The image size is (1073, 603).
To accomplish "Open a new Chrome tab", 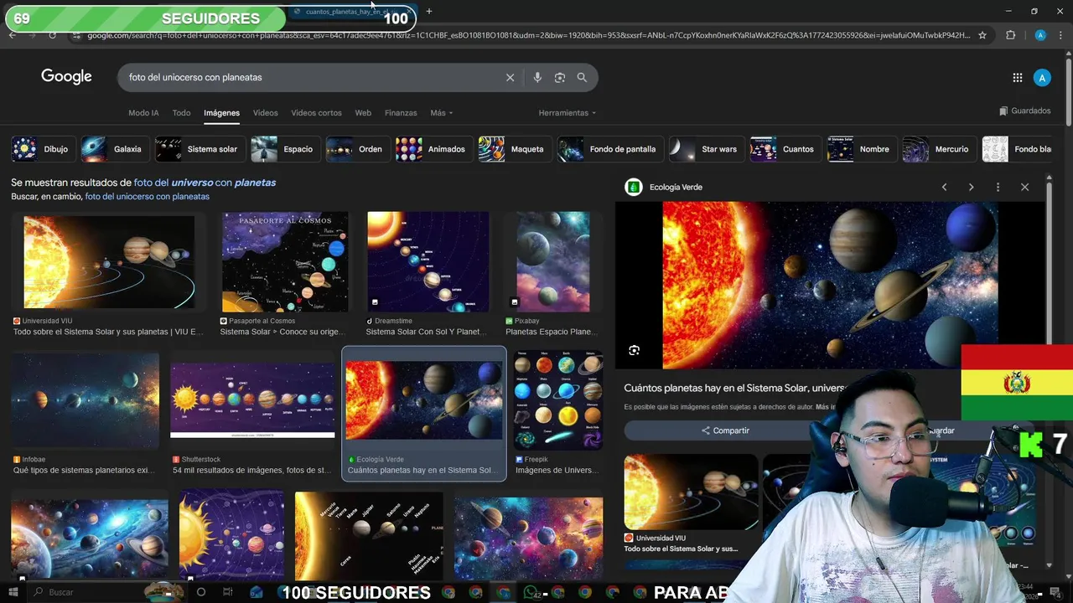I will tap(429, 12).
